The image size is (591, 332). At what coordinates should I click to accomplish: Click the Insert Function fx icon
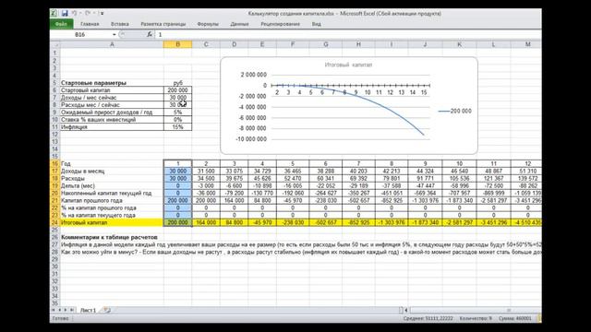(150, 34)
